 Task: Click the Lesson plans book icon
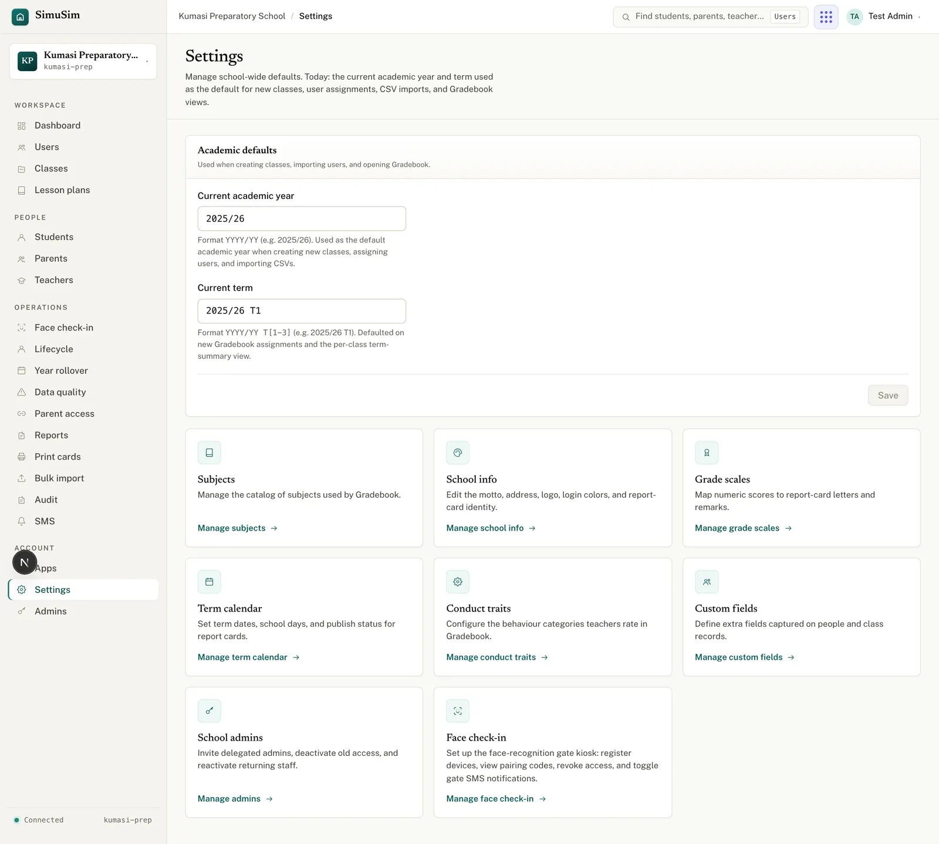pos(22,190)
